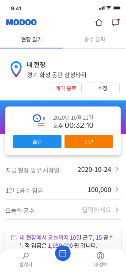
Task: Tap the 입력하세요 field for 오늘의 공수
Action: point(96,210)
